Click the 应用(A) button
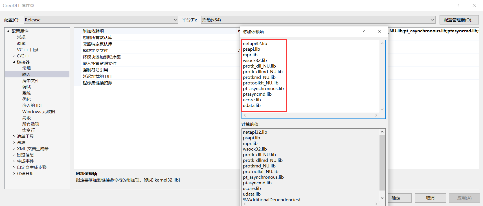 (464, 198)
